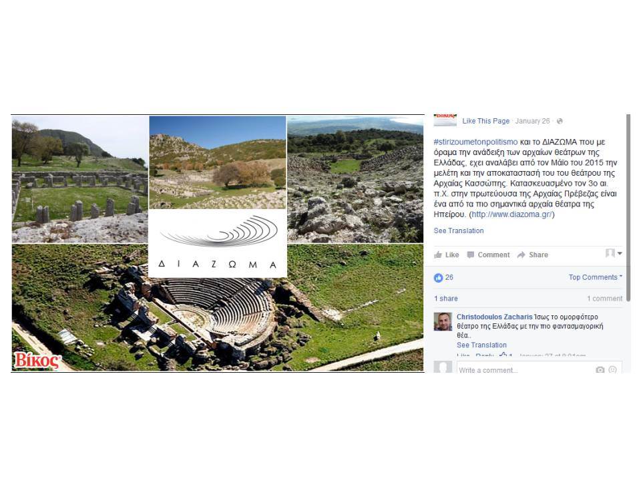Open the camera attach-photo icon in comment box

click(600, 369)
